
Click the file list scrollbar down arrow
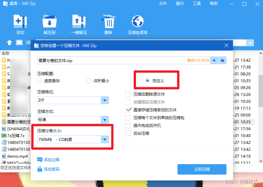point(261,161)
